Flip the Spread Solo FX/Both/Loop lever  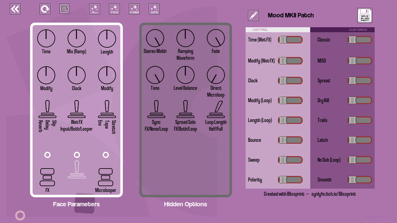(x=185, y=109)
